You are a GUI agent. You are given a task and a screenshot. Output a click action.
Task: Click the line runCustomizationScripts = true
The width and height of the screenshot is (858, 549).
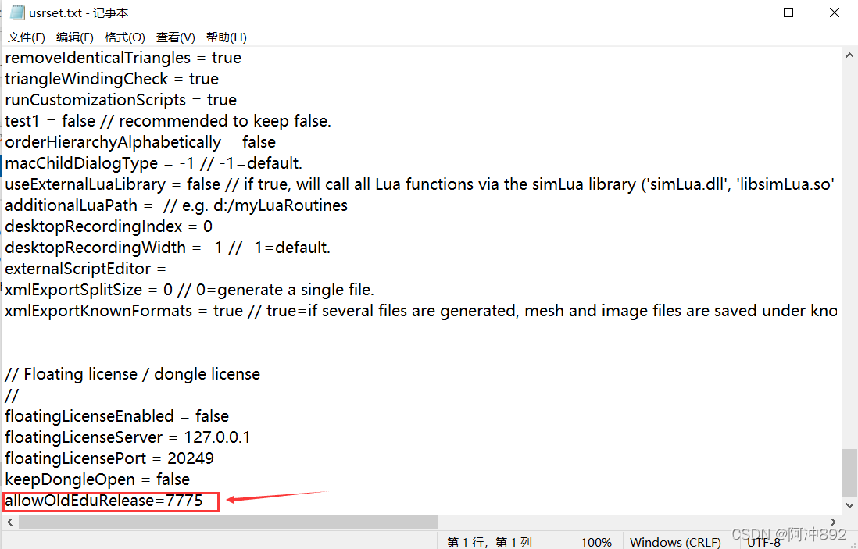pos(121,100)
